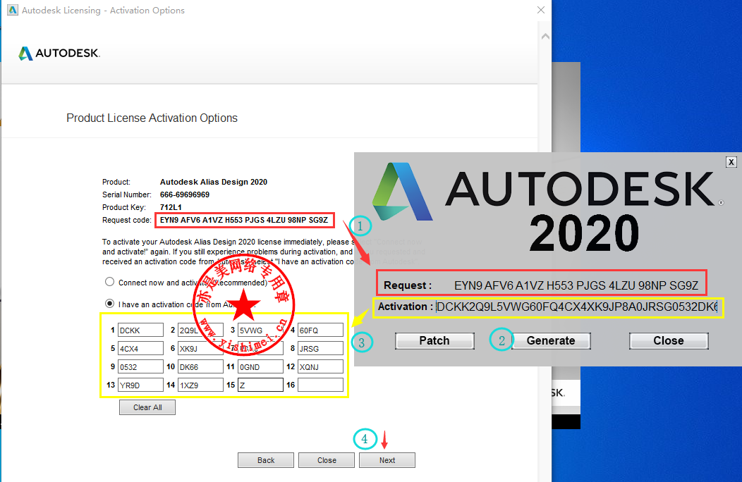Click activation field 9 containing 0532
742x482 pixels.
[x=140, y=366]
